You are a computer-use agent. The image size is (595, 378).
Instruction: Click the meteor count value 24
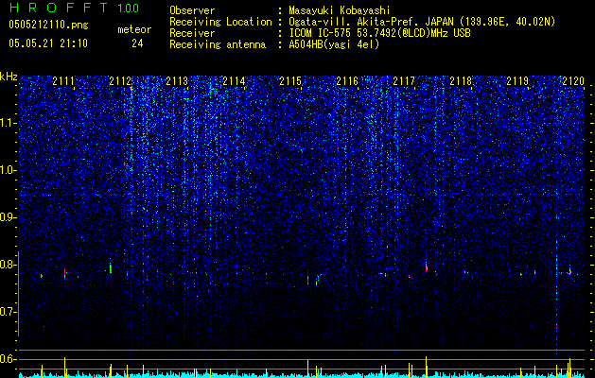tap(137, 43)
